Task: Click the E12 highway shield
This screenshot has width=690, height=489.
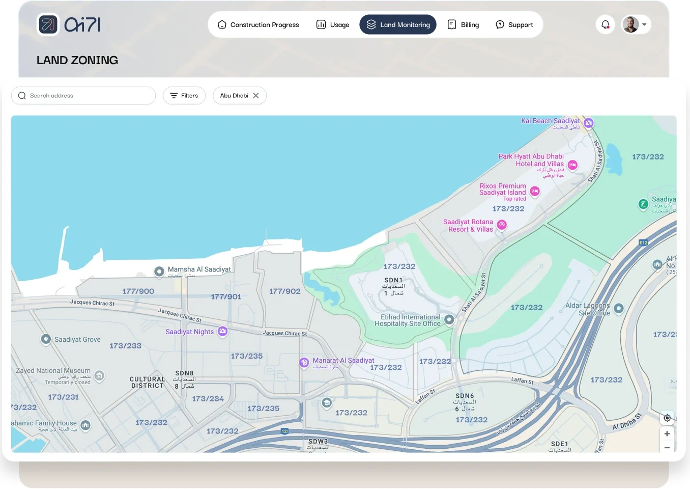Action: pyautogui.click(x=643, y=243)
